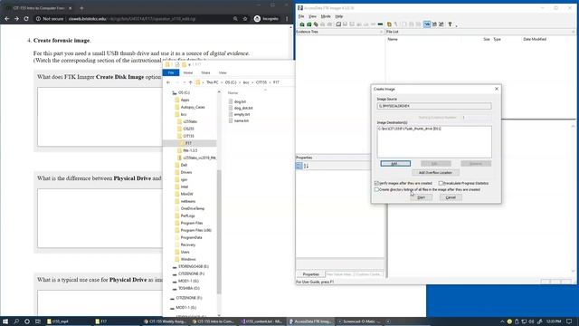The height and width of the screenshot is (326, 579).
Task: Select F17 folder in Explorer tree
Action: [188, 143]
